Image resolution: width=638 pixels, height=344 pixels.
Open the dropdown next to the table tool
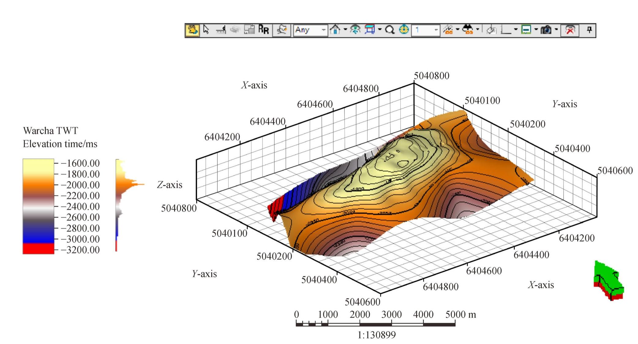pyautogui.click(x=380, y=30)
